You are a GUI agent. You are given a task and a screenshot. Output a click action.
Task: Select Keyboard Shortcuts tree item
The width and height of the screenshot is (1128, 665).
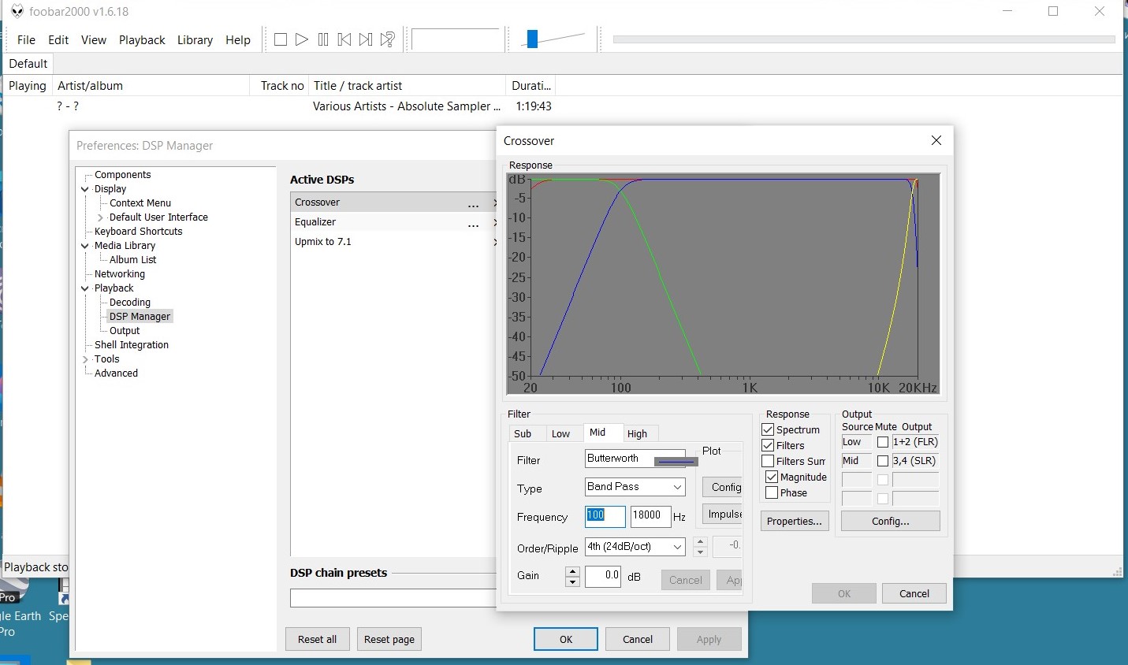pos(138,232)
